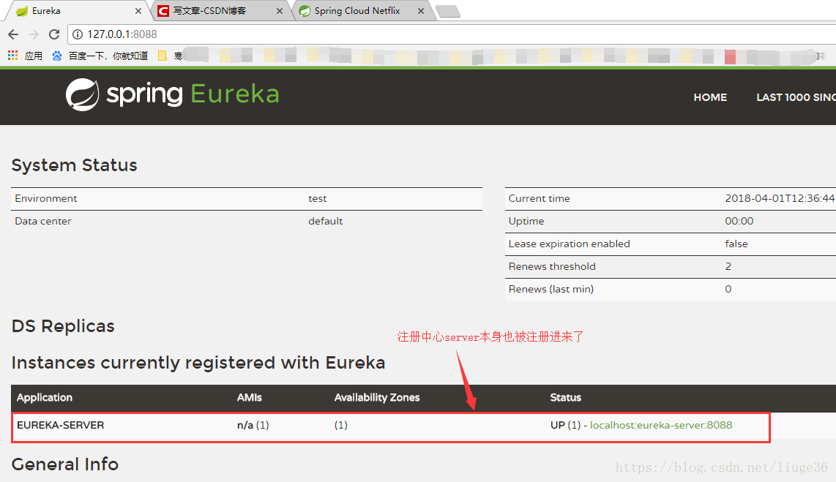Click the EUREKA-SERVER application cell
The width and height of the screenshot is (836, 482).
pos(60,425)
